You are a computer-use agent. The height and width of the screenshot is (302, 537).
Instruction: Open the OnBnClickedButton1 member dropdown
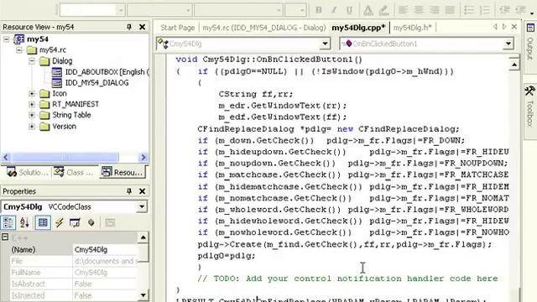click(508, 44)
